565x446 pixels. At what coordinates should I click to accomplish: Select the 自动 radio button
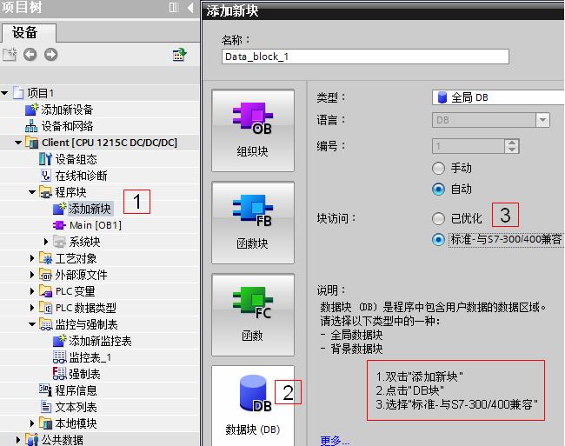click(x=438, y=190)
